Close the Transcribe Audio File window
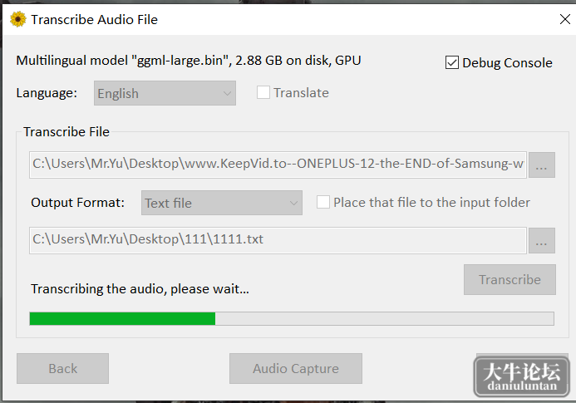 pyautogui.click(x=564, y=19)
